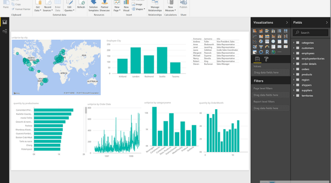
Task: Select the Stacked area chart visualization
Action: pos(267,36)
